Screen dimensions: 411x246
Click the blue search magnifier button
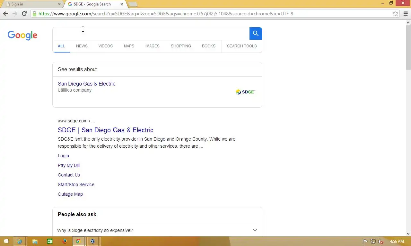coord(256,33)
